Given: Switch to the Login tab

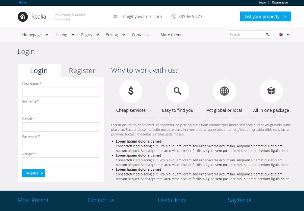Looking at the screenshot, I should click(x=39, y=70).
